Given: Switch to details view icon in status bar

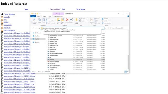Looking at the screenshot, I should 125,72.
